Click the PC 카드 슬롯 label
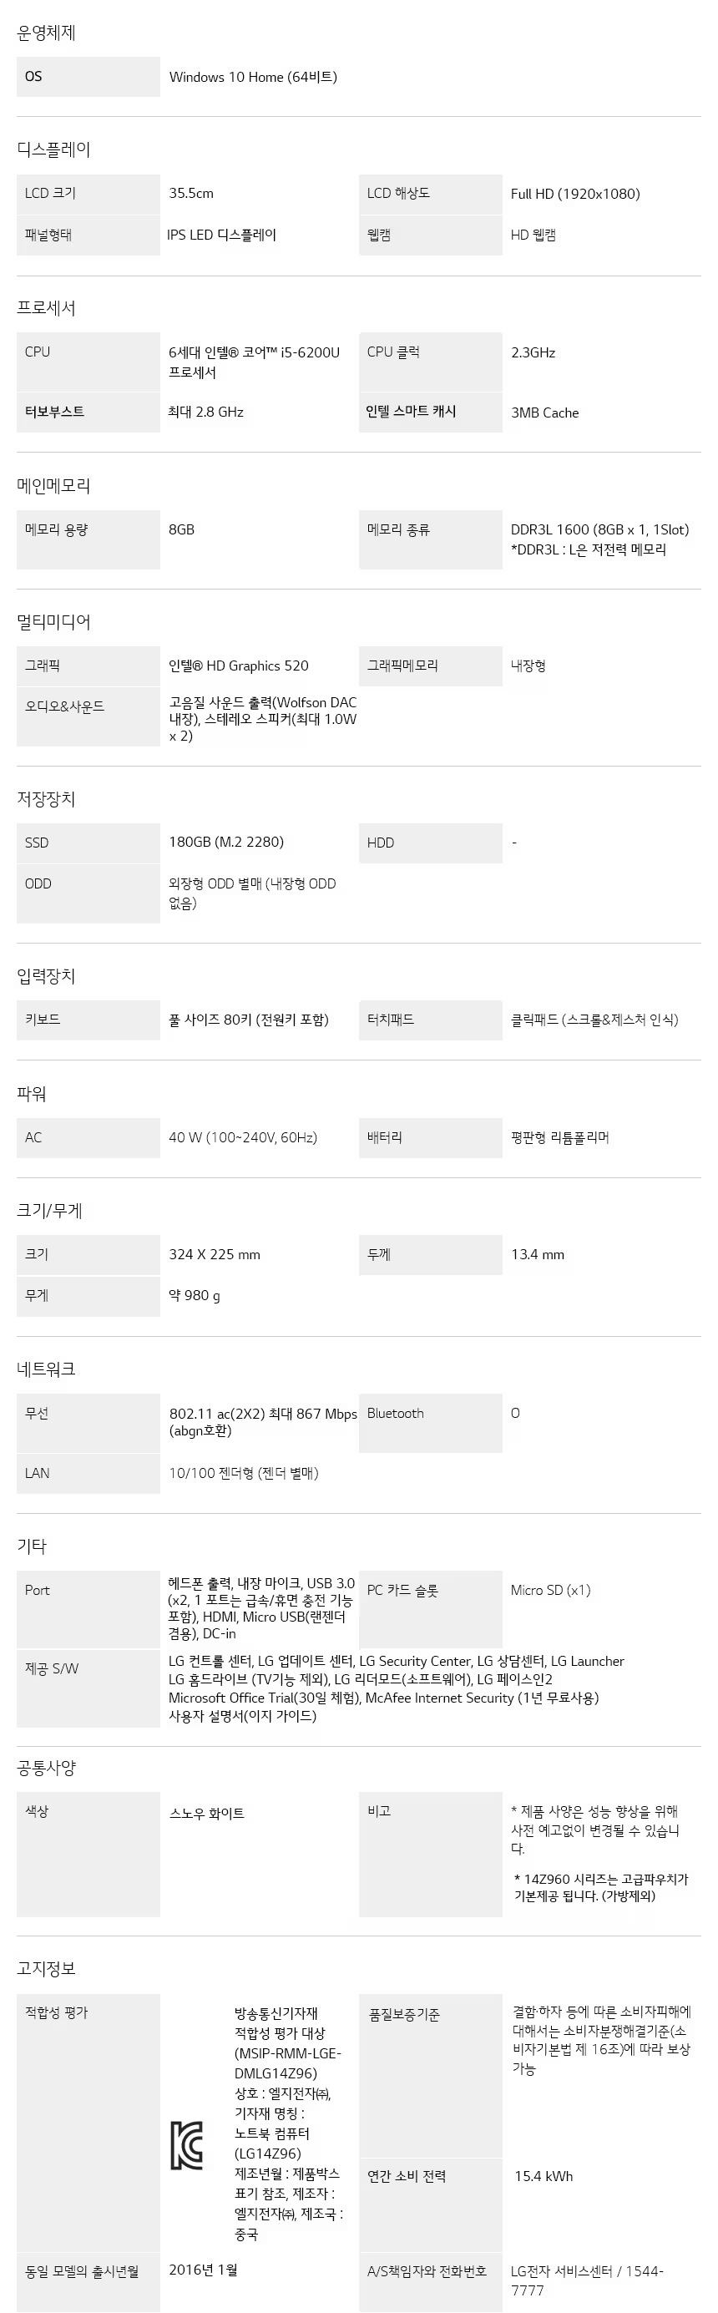 pos(403,1590)
